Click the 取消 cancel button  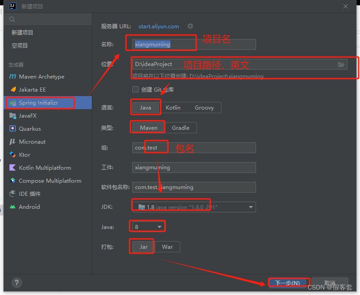[330, 283]
